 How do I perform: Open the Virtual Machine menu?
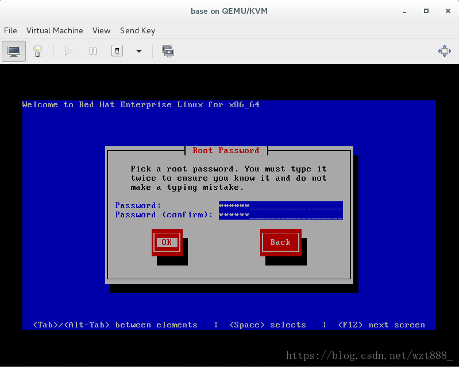(x=55, y=31)
